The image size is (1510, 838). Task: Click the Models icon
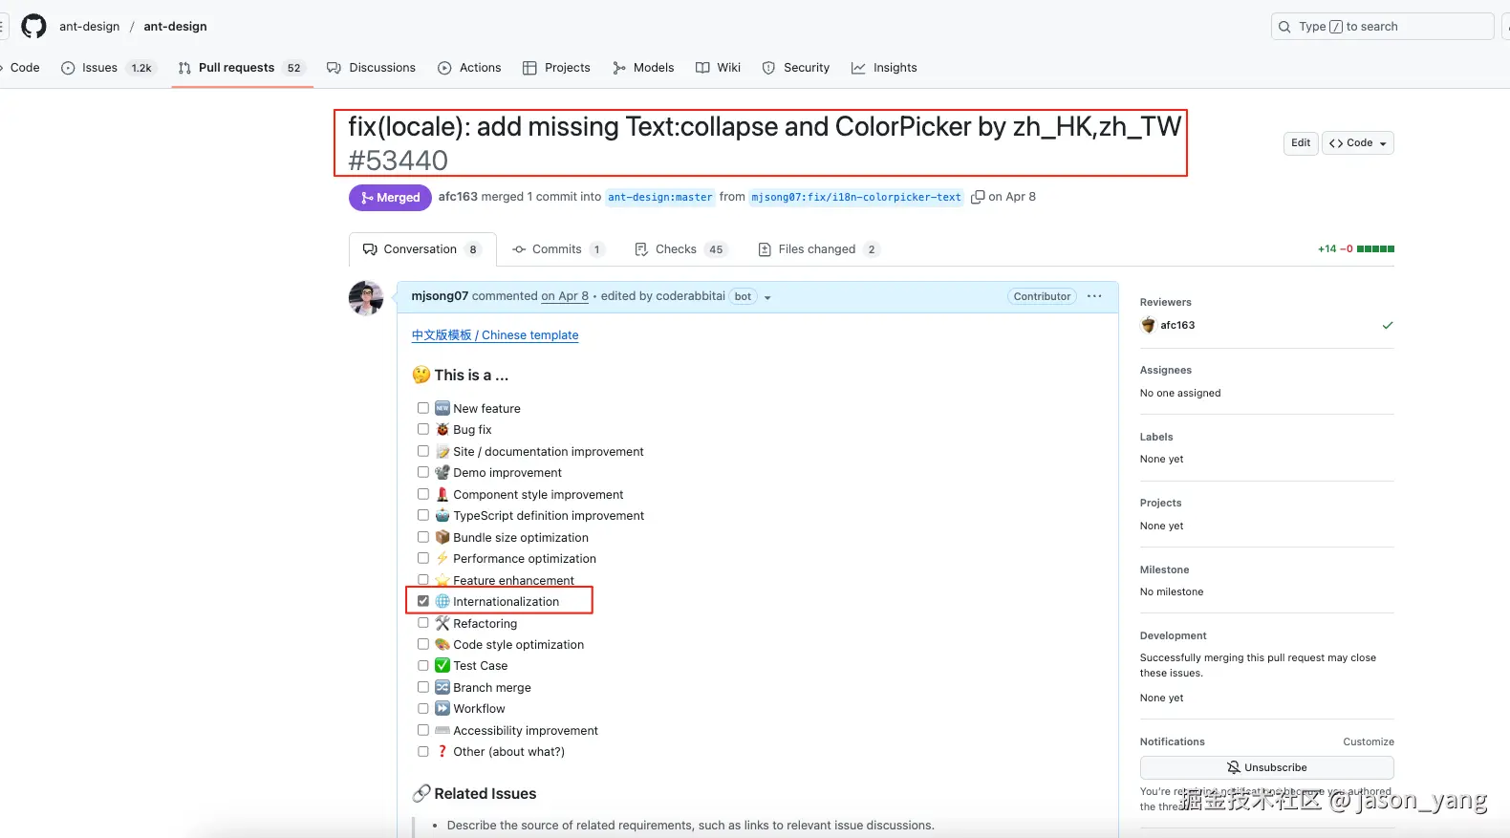click(619, 68)
